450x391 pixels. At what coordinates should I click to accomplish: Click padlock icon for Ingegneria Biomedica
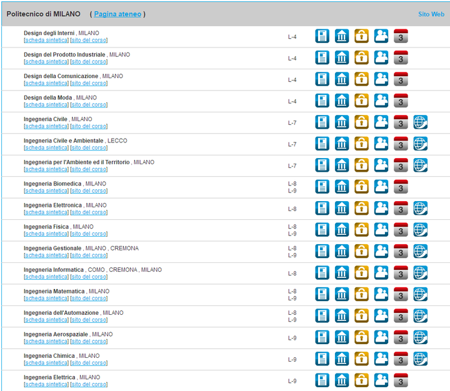362,187
